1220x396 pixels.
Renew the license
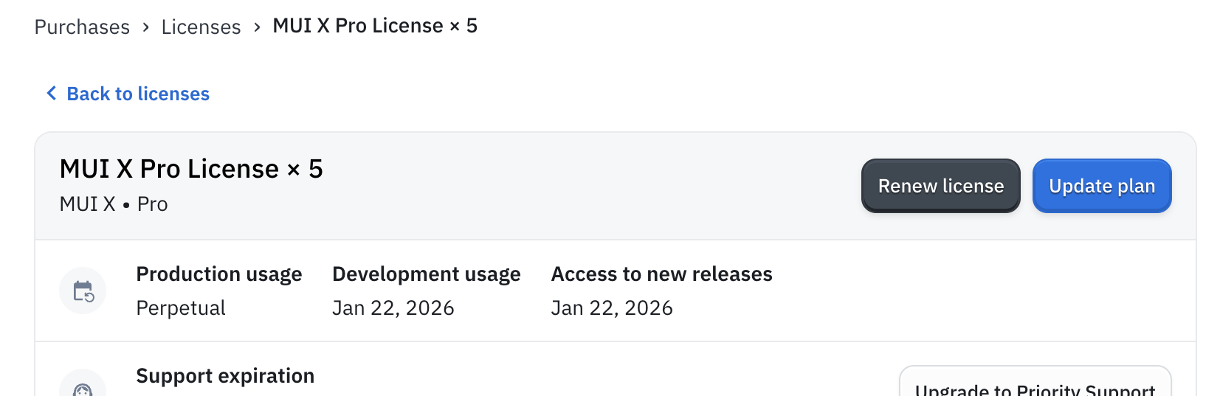tap(941, 186)
